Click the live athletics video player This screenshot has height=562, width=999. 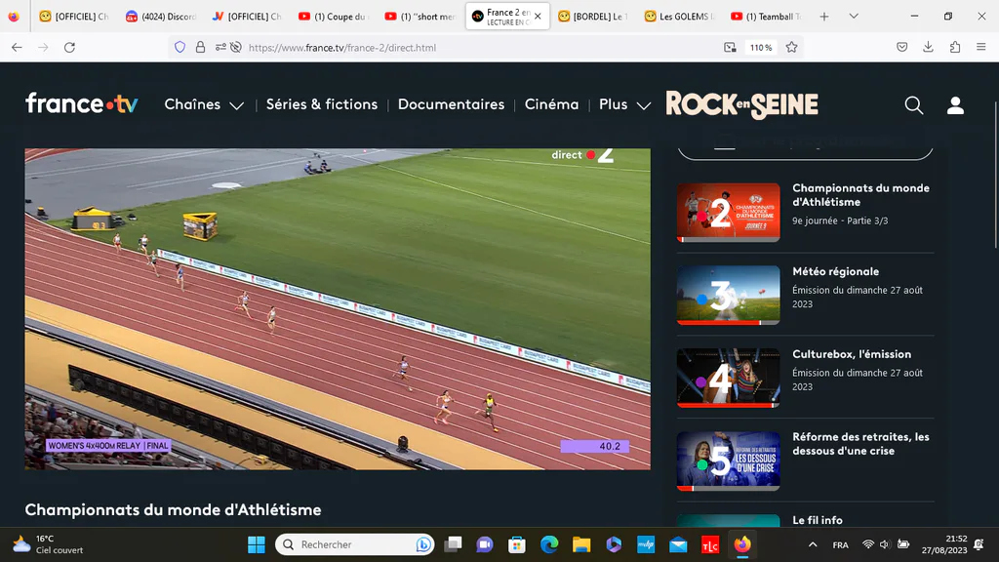tap(338, 309)
